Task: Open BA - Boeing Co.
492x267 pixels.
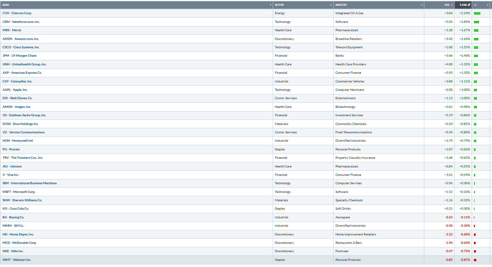Action: (14, 217)
